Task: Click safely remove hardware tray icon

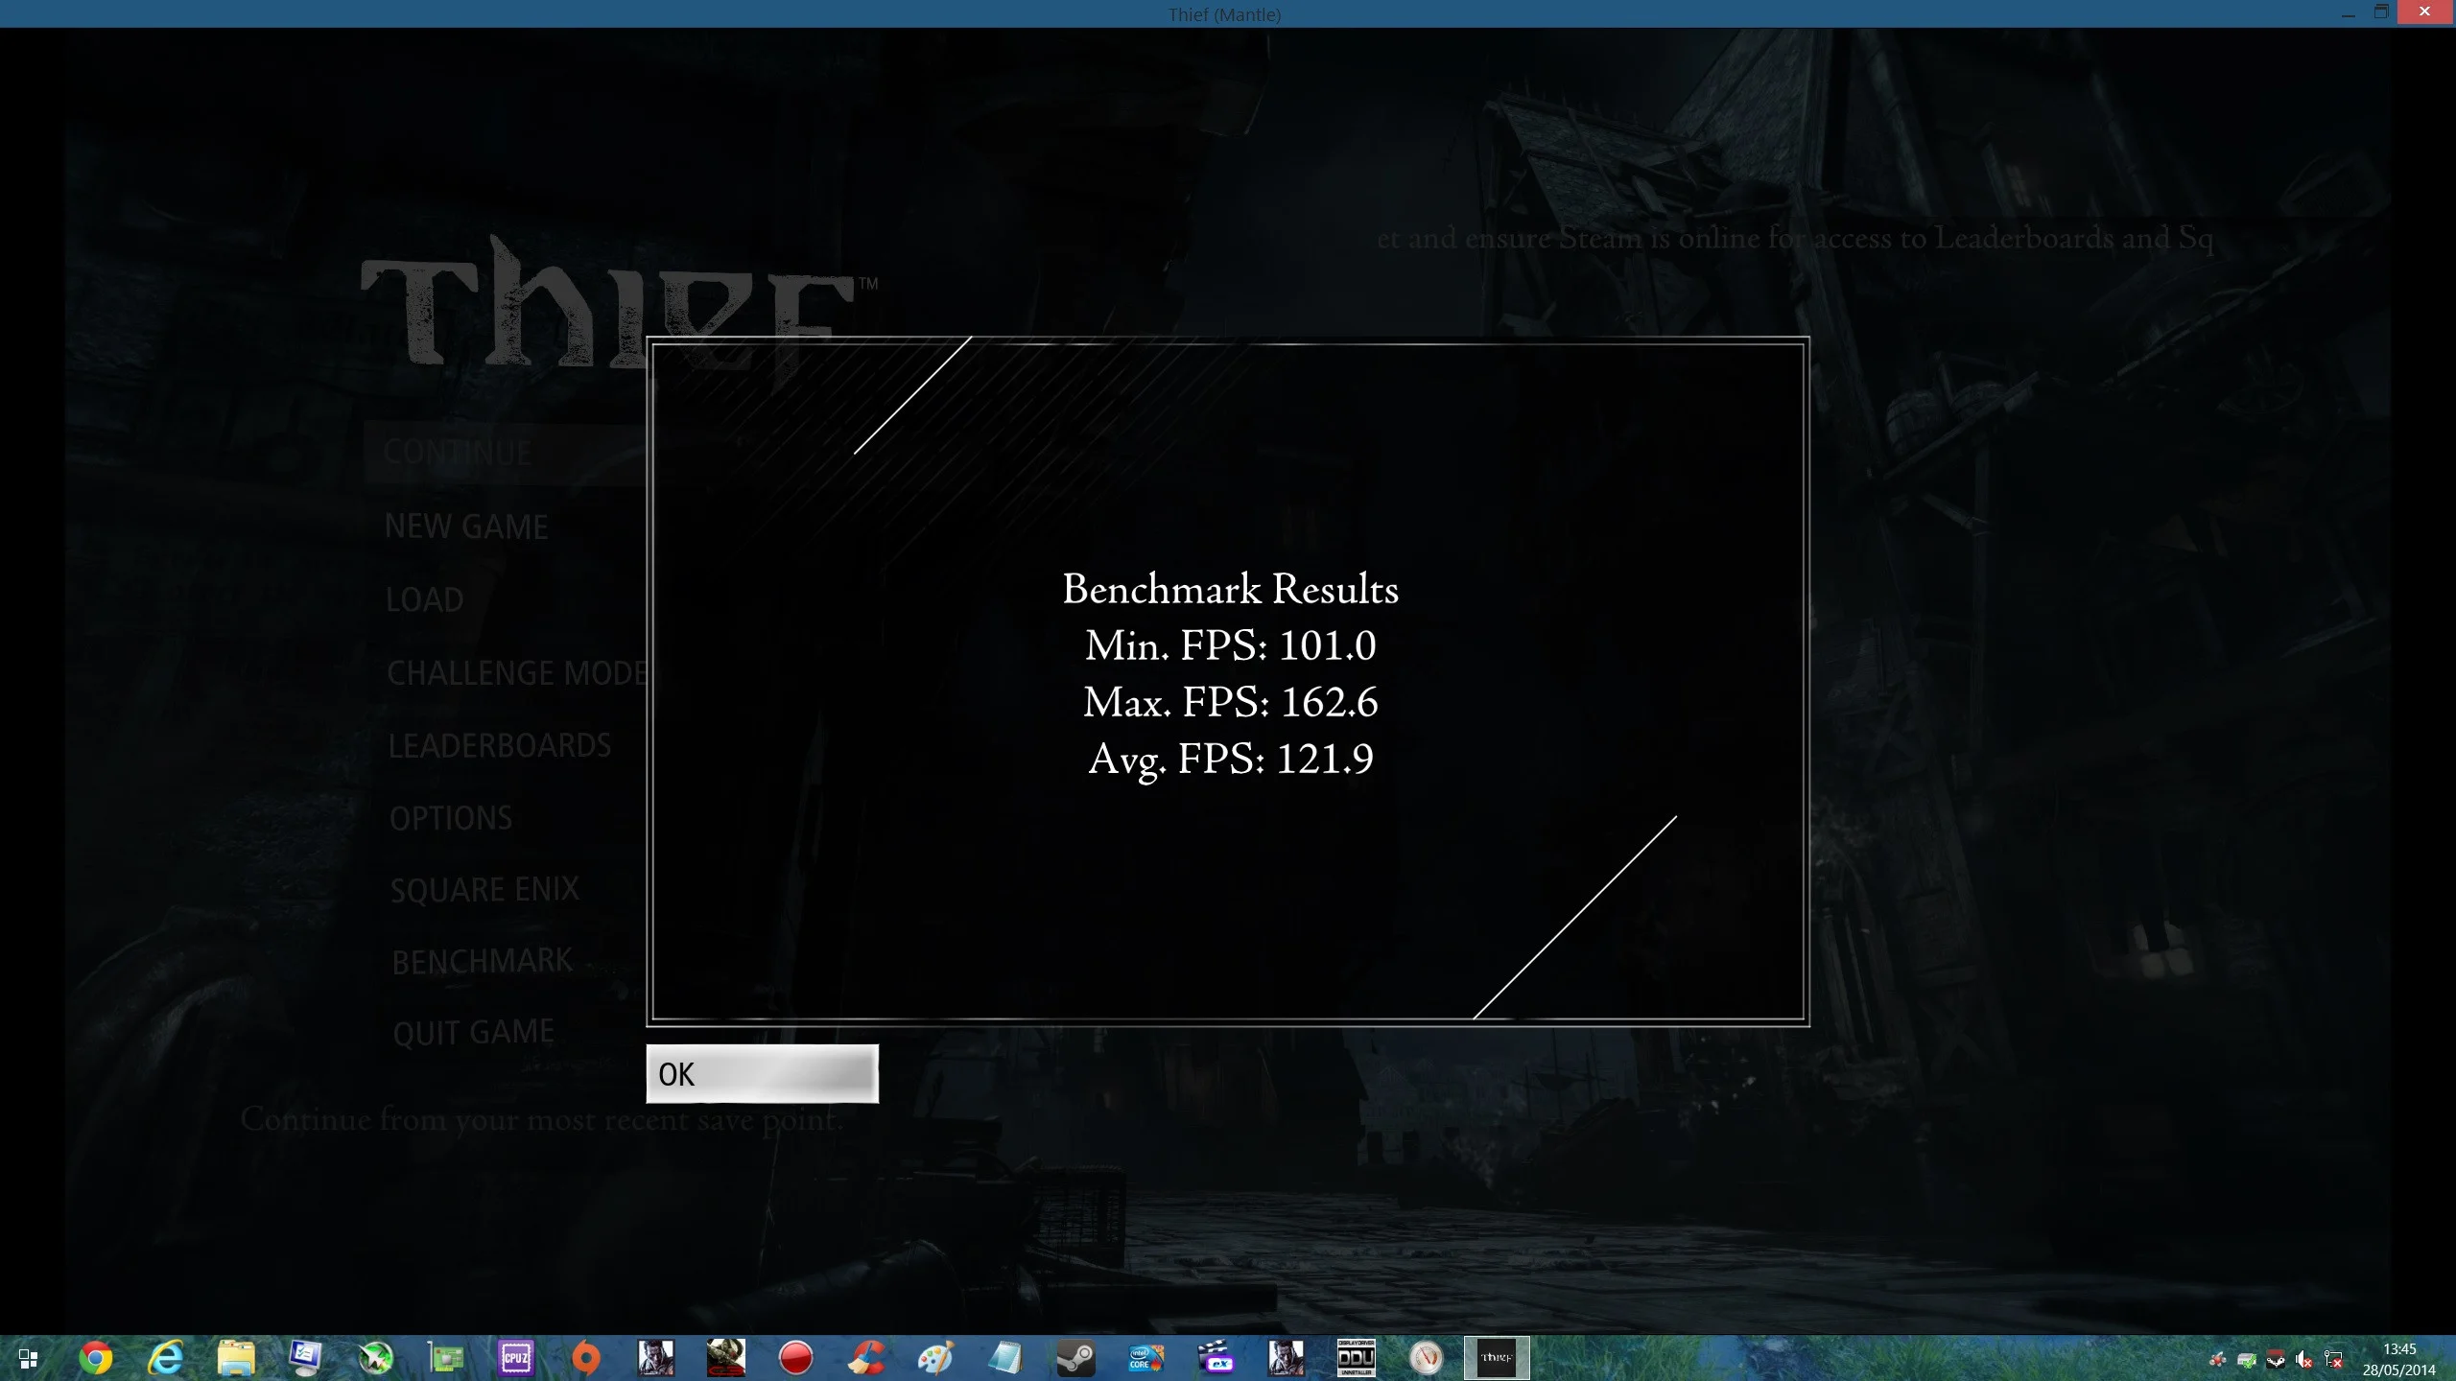Action: coord(2247,1359)
